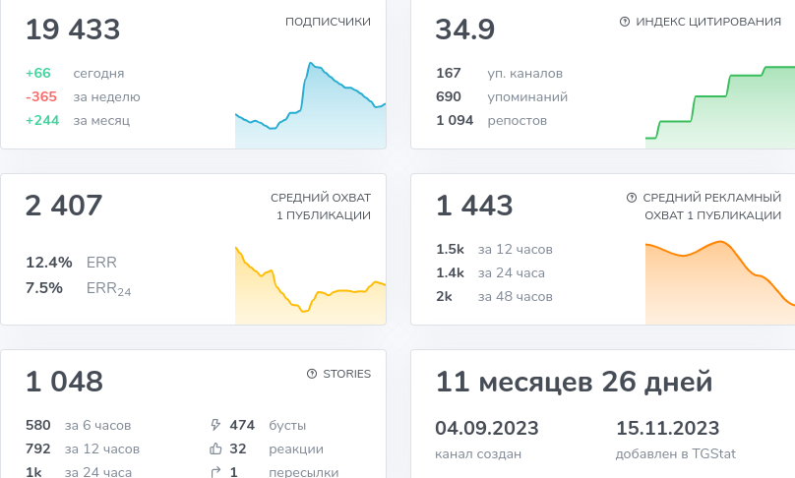The image size is (795, 478).
Task: Click the citation index value 34.9
Action: 465,30
